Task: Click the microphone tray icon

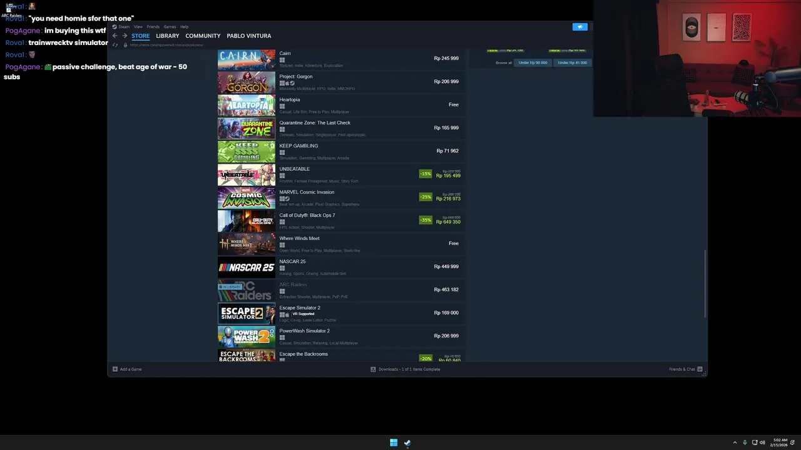Action: (745, 442)
